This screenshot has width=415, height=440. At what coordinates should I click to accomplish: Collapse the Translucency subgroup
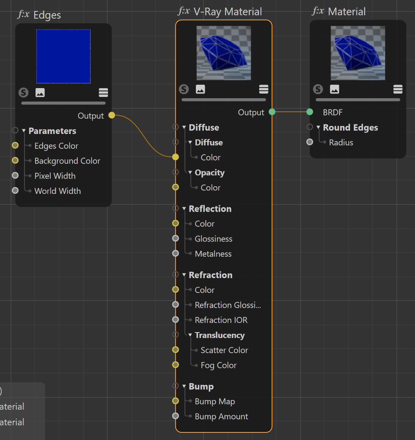190,335
